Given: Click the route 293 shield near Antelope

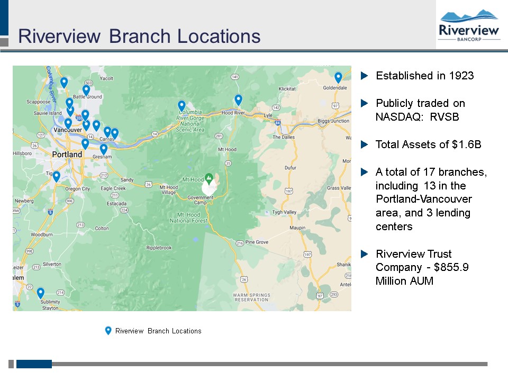Looking at the screenshot, I should coord(334,295).
